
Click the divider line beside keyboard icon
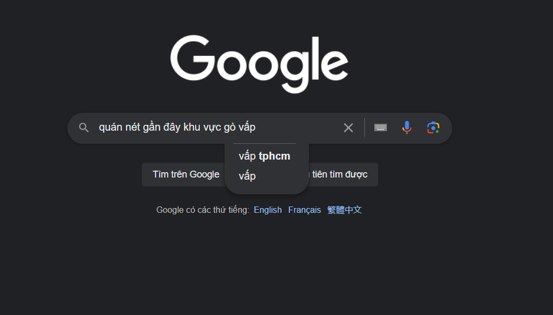tap(364, 127)
